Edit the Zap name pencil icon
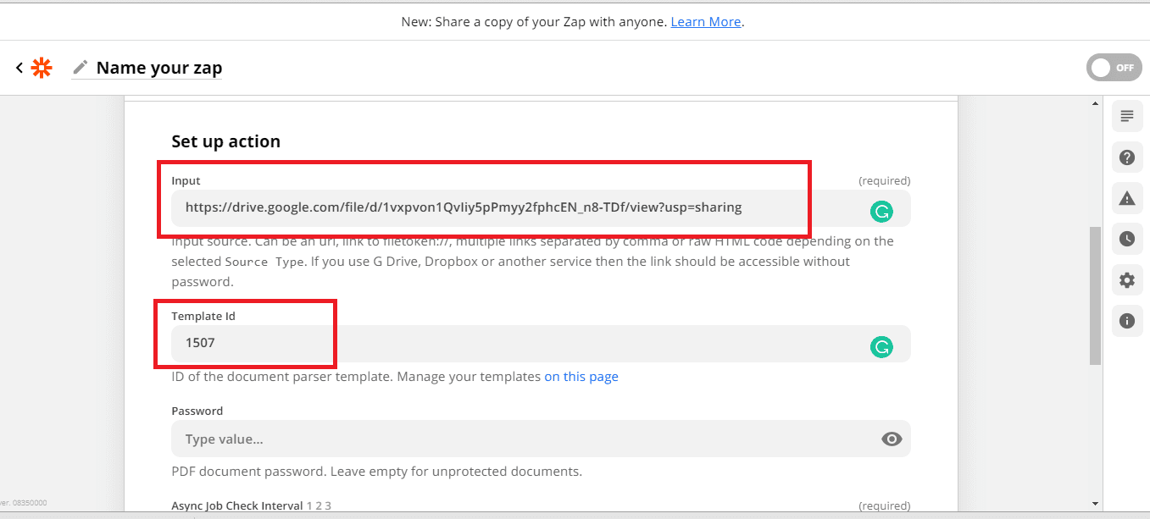The height and width of the screenshot is (519, 1150). click(79, 67)
